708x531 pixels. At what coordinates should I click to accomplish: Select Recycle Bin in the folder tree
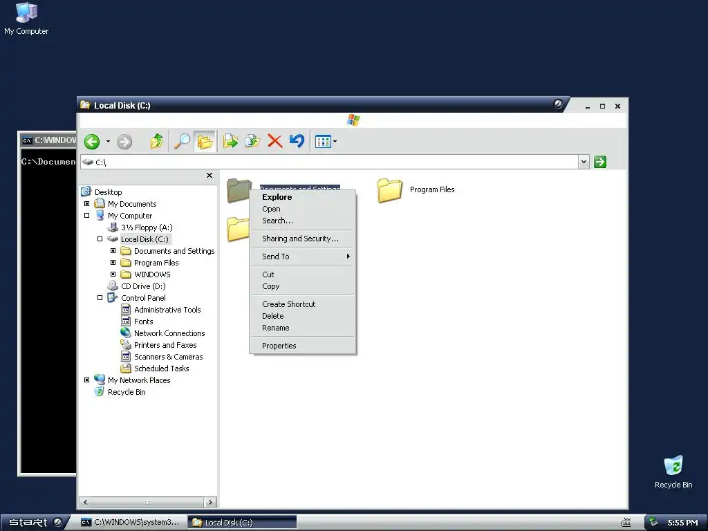127,392
